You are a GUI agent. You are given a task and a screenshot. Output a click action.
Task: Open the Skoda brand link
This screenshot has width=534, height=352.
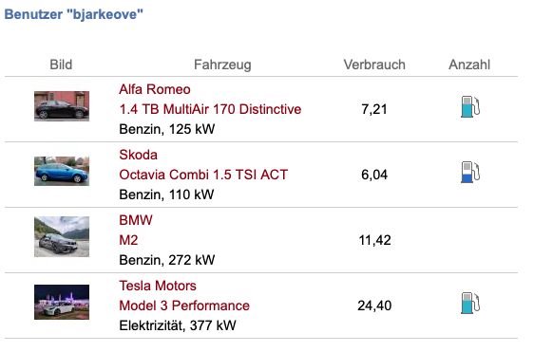click(x=139, y=155)
